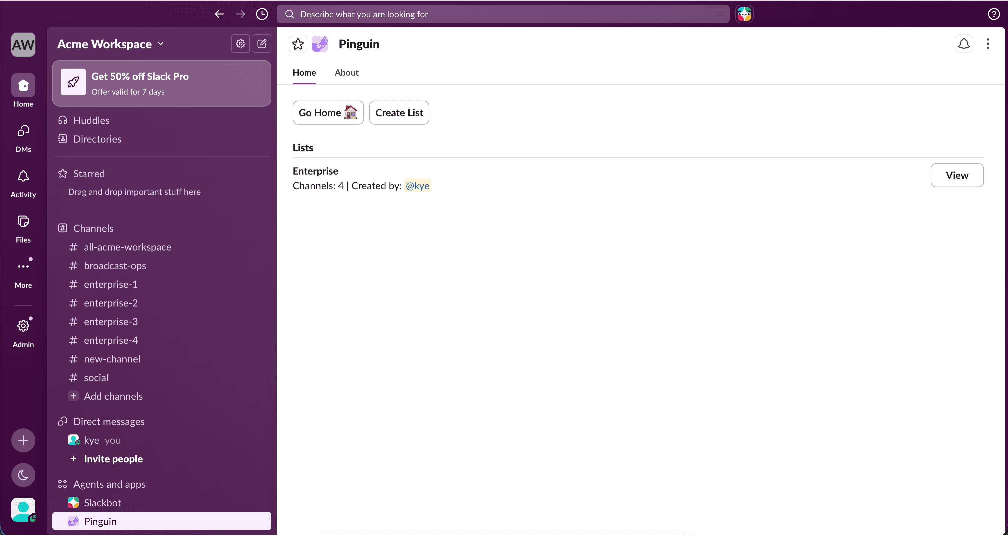Open the Home sidebar icon
Viewport: 1008px width, 535px height.
click(x=23, y=85)
